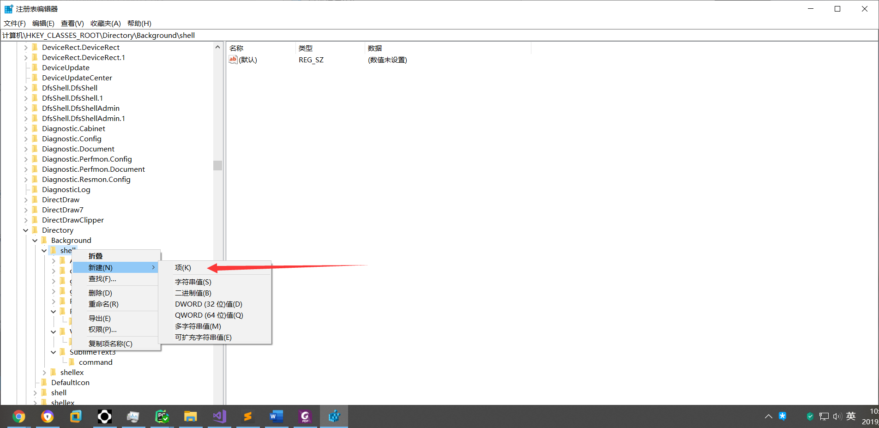Show hidden system tray icons
879x428 pixels.
point(768,416)
